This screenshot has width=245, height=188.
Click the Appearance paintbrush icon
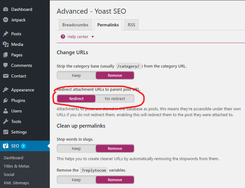pos(6,90)
